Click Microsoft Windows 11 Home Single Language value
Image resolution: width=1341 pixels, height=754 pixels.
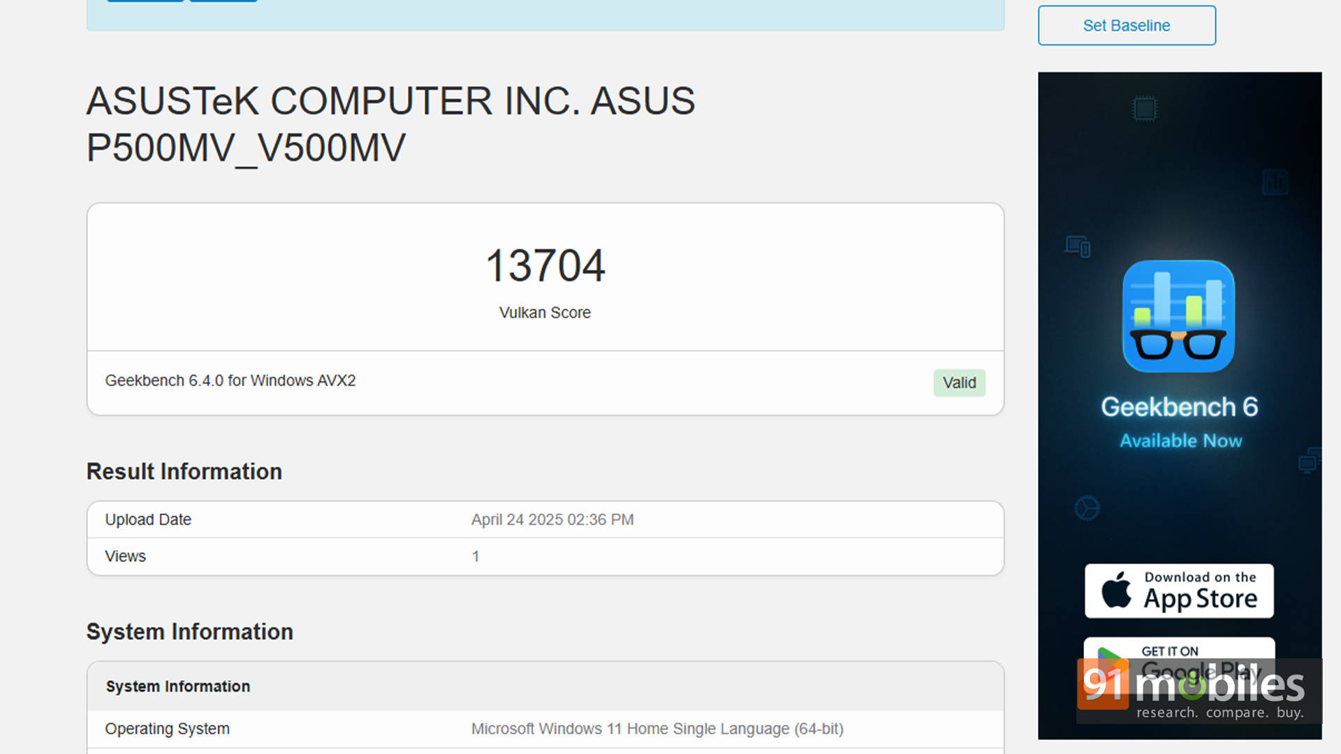(x=657, y=729)
